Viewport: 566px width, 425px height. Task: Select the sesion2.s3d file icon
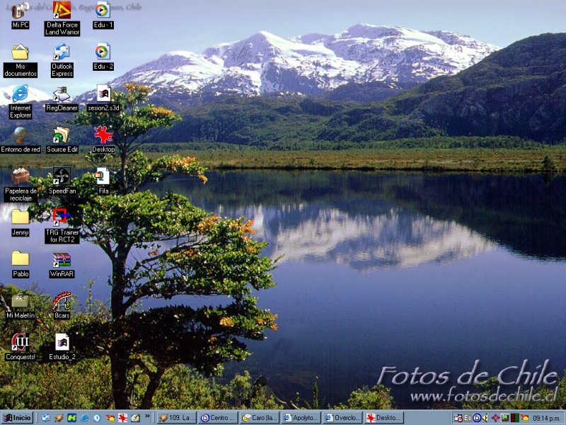(103, 94)
